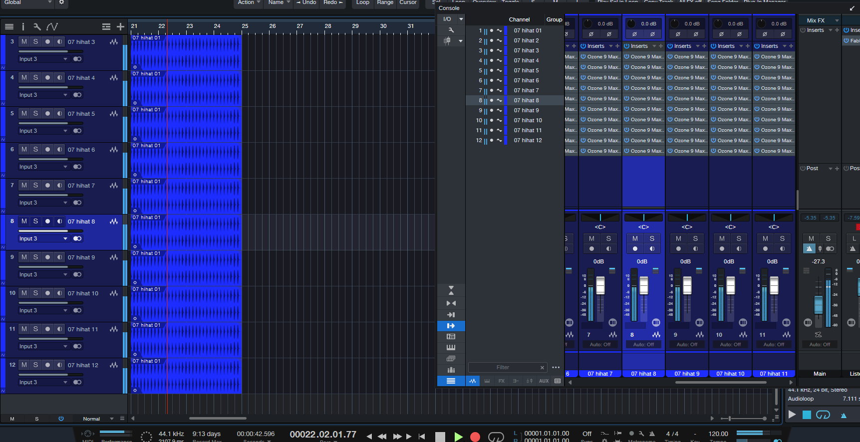Image resolution: width=860 pixels, height=442 pixels.
Task: Click the I/O tab in console
Action: coord(447,19)
